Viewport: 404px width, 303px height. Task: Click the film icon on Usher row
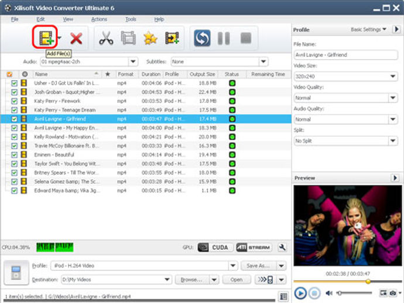tap(23, 83)
